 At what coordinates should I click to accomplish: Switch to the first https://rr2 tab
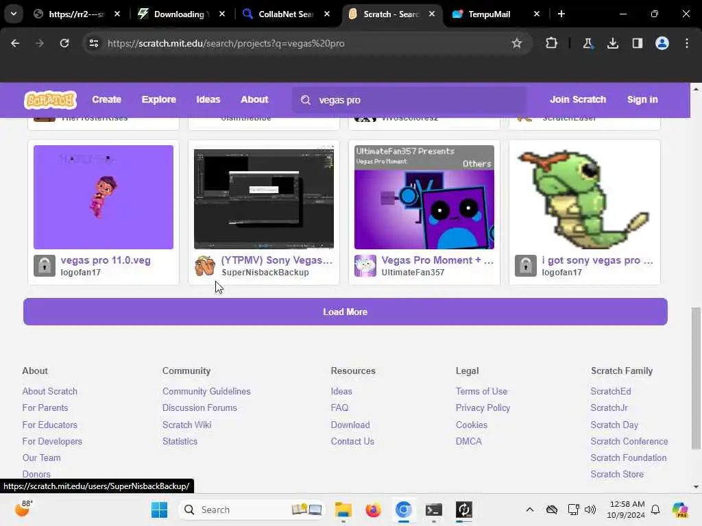pyautogui.click(x=77, y=14)
